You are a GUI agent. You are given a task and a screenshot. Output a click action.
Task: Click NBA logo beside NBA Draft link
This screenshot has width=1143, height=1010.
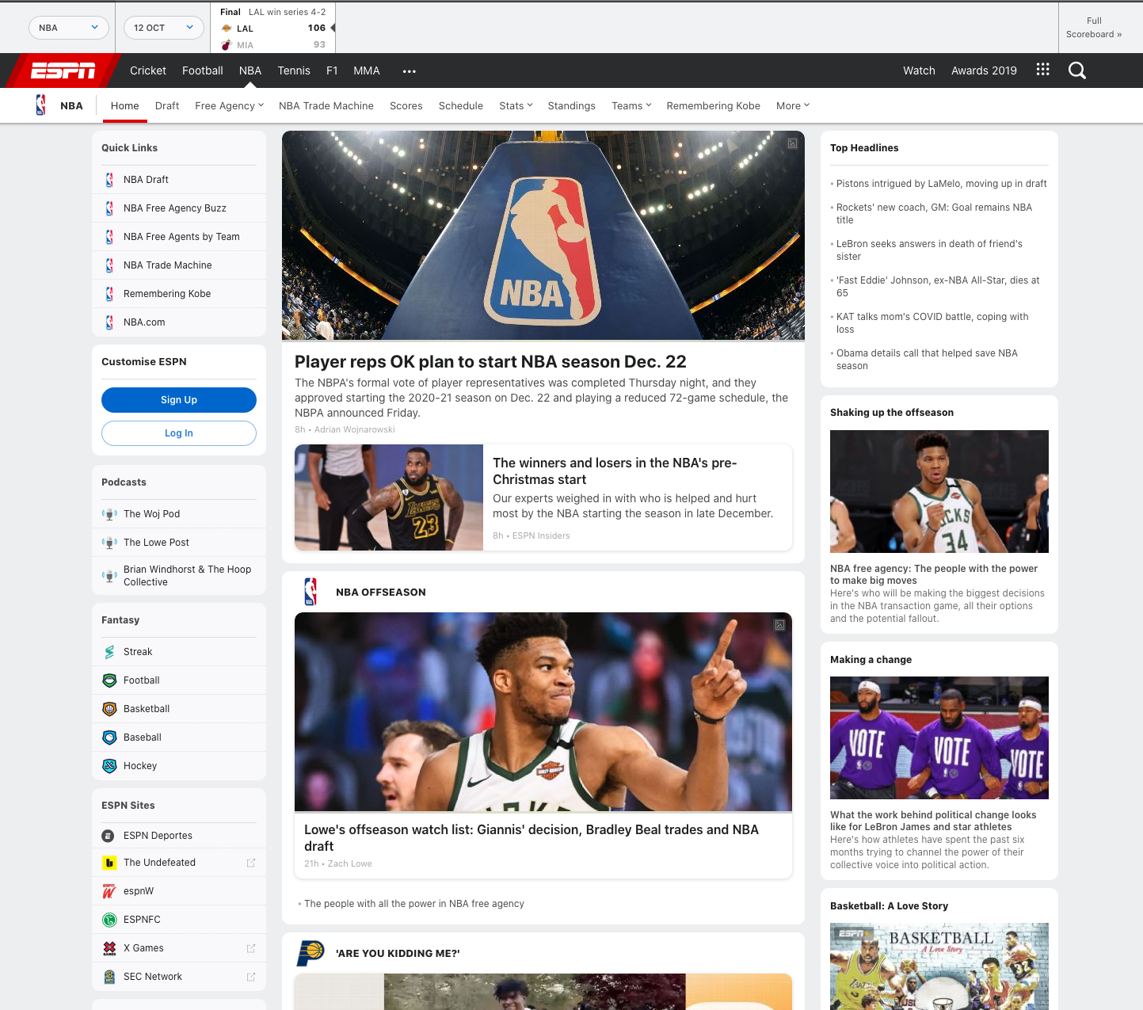point(109,180)
